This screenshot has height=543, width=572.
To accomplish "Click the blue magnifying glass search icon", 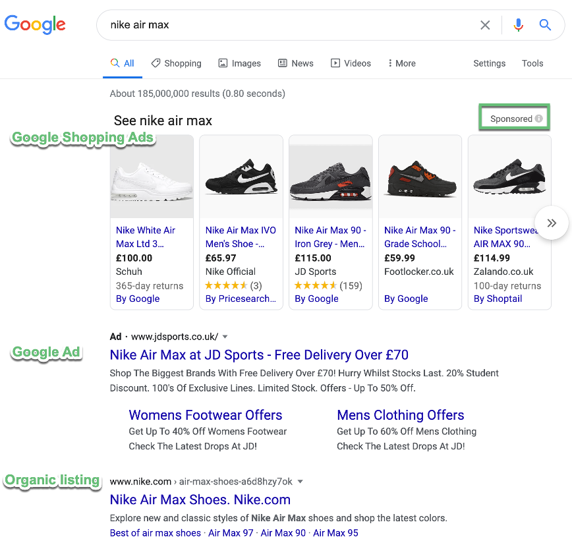I will tap(545, 25).
